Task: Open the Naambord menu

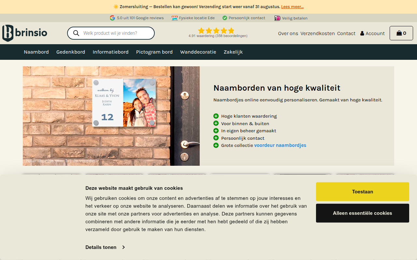Action: [36, 52]
